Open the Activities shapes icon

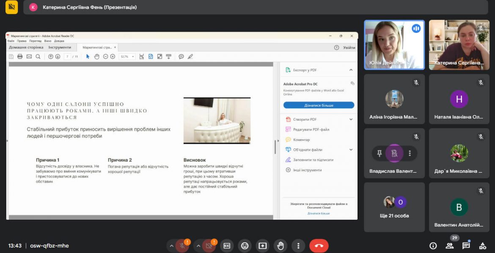click(483, 246)
